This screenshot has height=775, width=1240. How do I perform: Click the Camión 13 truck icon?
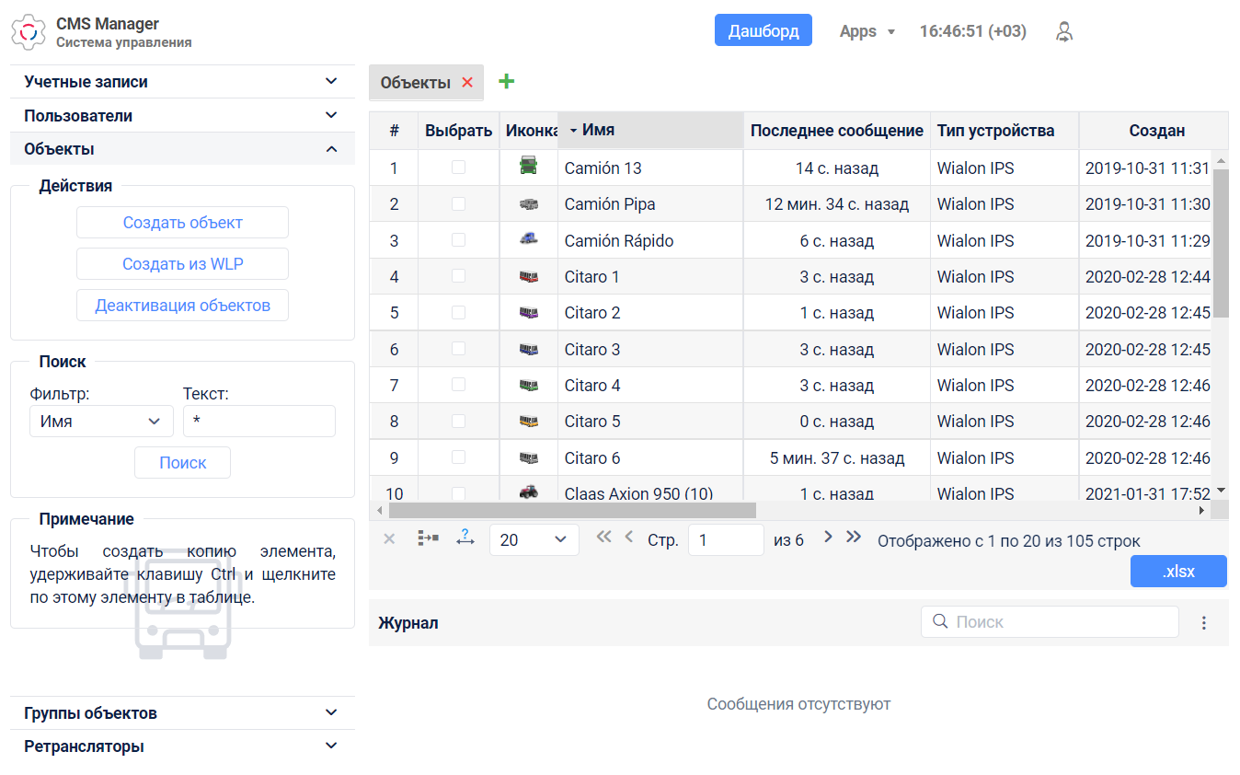(528, 167)
